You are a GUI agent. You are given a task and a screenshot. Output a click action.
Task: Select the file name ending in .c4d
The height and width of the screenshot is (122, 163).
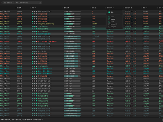pyautogui.click(x=5, y=34)
